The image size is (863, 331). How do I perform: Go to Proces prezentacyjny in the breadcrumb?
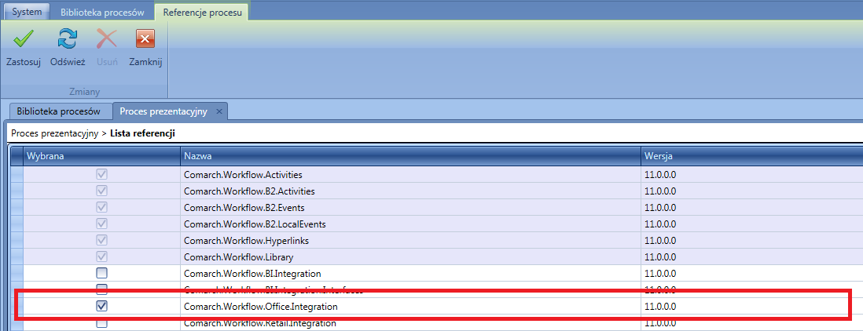[55, 133]
